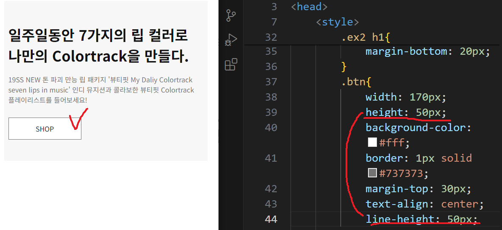
Task: Click the text-align: center line
Action: tap(424, 204)
